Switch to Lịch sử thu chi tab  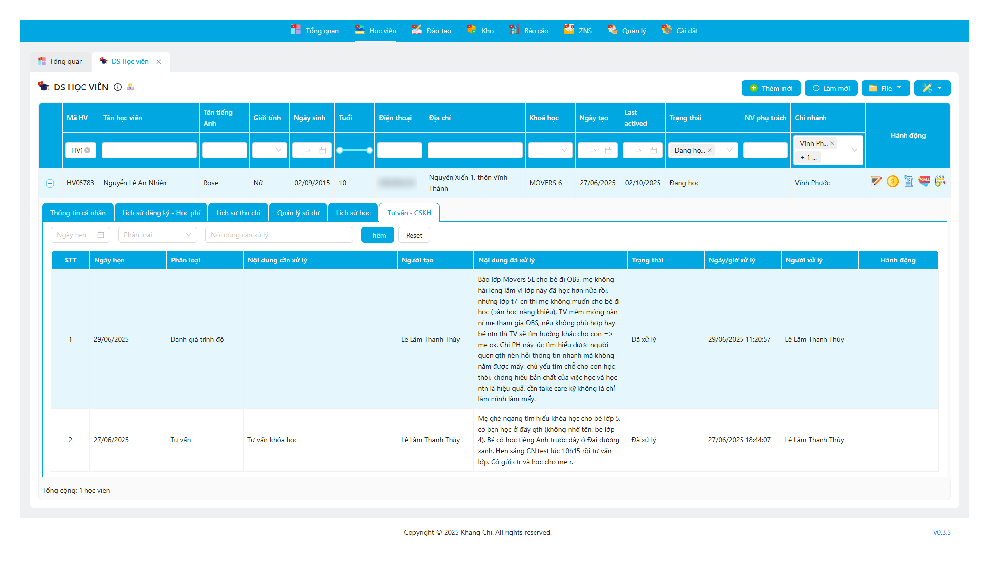(x=238, y=213)
